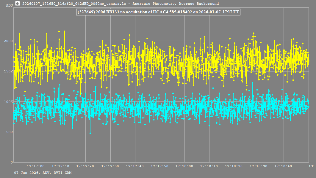This screenshot has width=316, height=178.
Task: Click the lowest cyan data point below 50K
Action: point(90,133)
